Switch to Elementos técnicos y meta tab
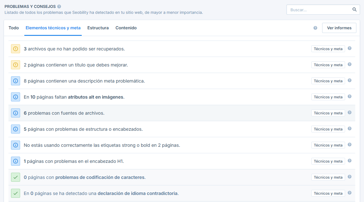 53,28
